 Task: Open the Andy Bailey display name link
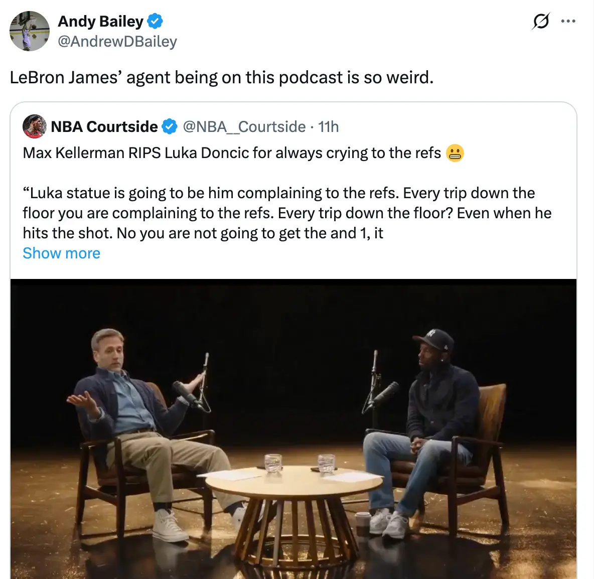[101, 22]
